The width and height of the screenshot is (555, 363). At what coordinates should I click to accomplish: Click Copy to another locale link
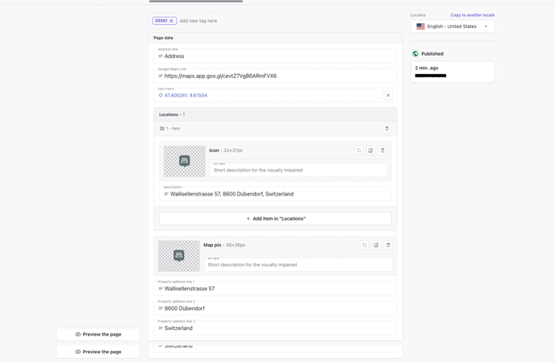(472, 15)
